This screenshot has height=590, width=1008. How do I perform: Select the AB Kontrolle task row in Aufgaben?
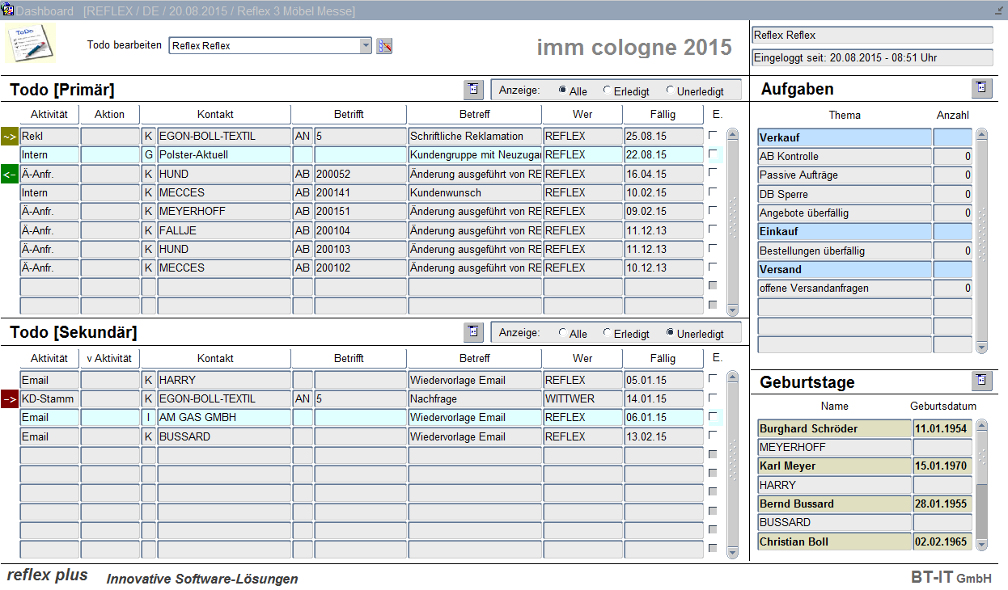[844, 157]
